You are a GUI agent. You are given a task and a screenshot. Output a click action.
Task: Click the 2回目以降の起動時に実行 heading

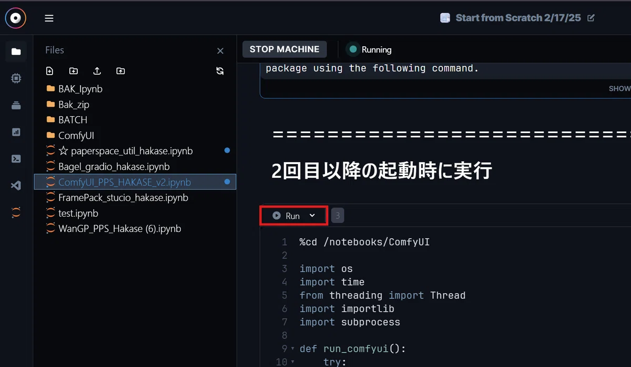coord(381,170)
